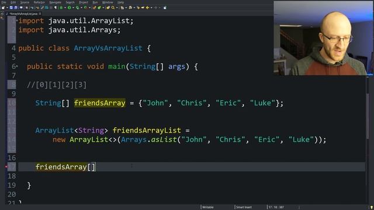Expand the New file dropdown arrow
This screenshot has height=210, width=374.
point(8,8)
